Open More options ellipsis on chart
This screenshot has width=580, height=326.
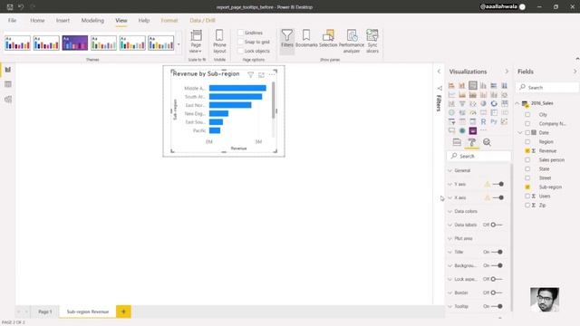(x=272, y=74)
